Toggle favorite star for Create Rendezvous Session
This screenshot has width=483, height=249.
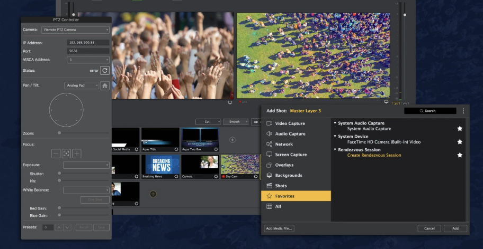pos(460,155)
